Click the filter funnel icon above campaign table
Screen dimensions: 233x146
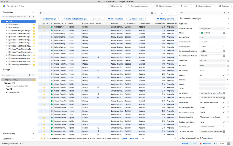41,13
